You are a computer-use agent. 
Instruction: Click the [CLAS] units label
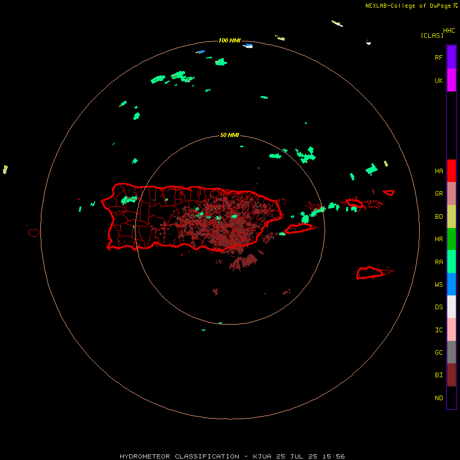(x=432, y=35)
